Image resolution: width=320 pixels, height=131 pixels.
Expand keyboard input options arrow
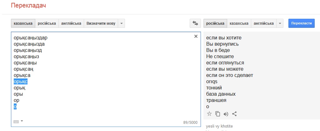[22, 121]
